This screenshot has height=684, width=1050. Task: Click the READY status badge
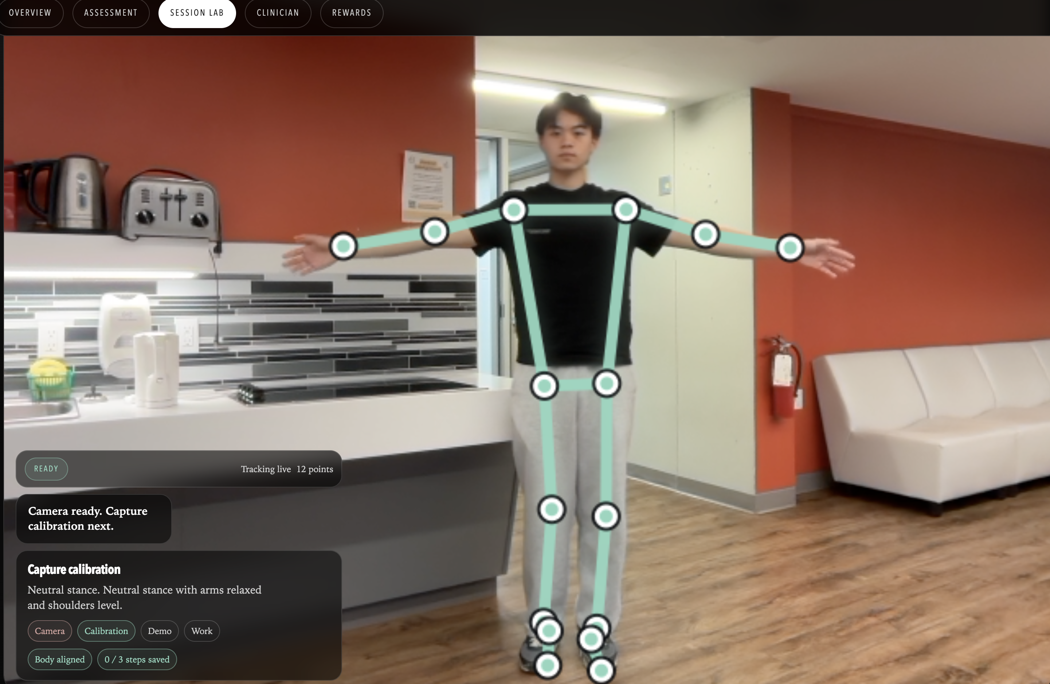click(x=46, y=469)
